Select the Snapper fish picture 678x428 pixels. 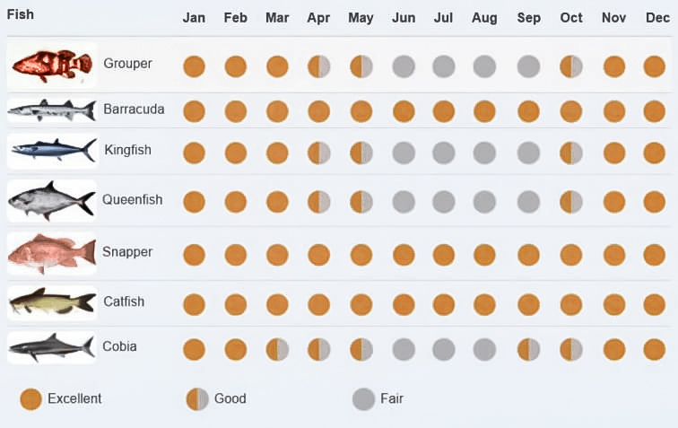coord(52,253)
